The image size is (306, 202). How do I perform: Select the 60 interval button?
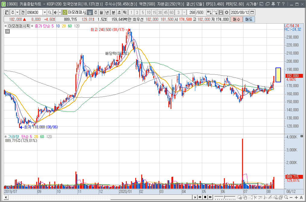[171, 12]
